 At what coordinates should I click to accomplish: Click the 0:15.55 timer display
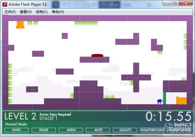tap(168, 117)
